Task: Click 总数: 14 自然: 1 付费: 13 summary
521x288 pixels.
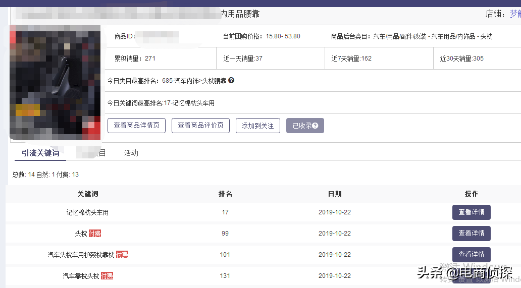Action: 45,175
